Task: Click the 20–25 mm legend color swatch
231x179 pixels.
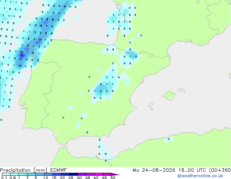Action: [x=65, y=174]
